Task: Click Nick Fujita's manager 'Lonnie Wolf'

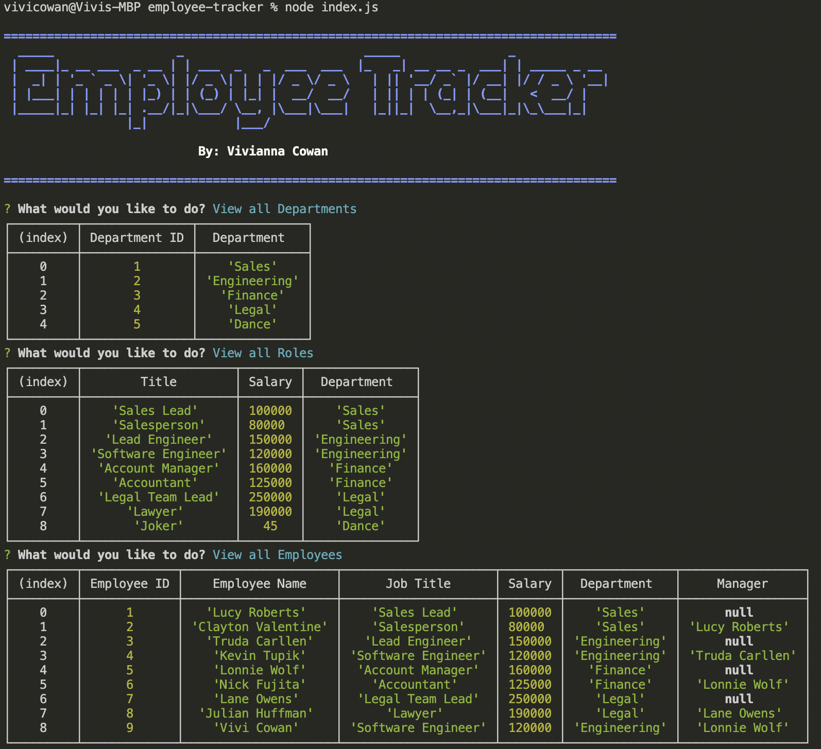Action: pyautogui.click(x=743, y=685)
